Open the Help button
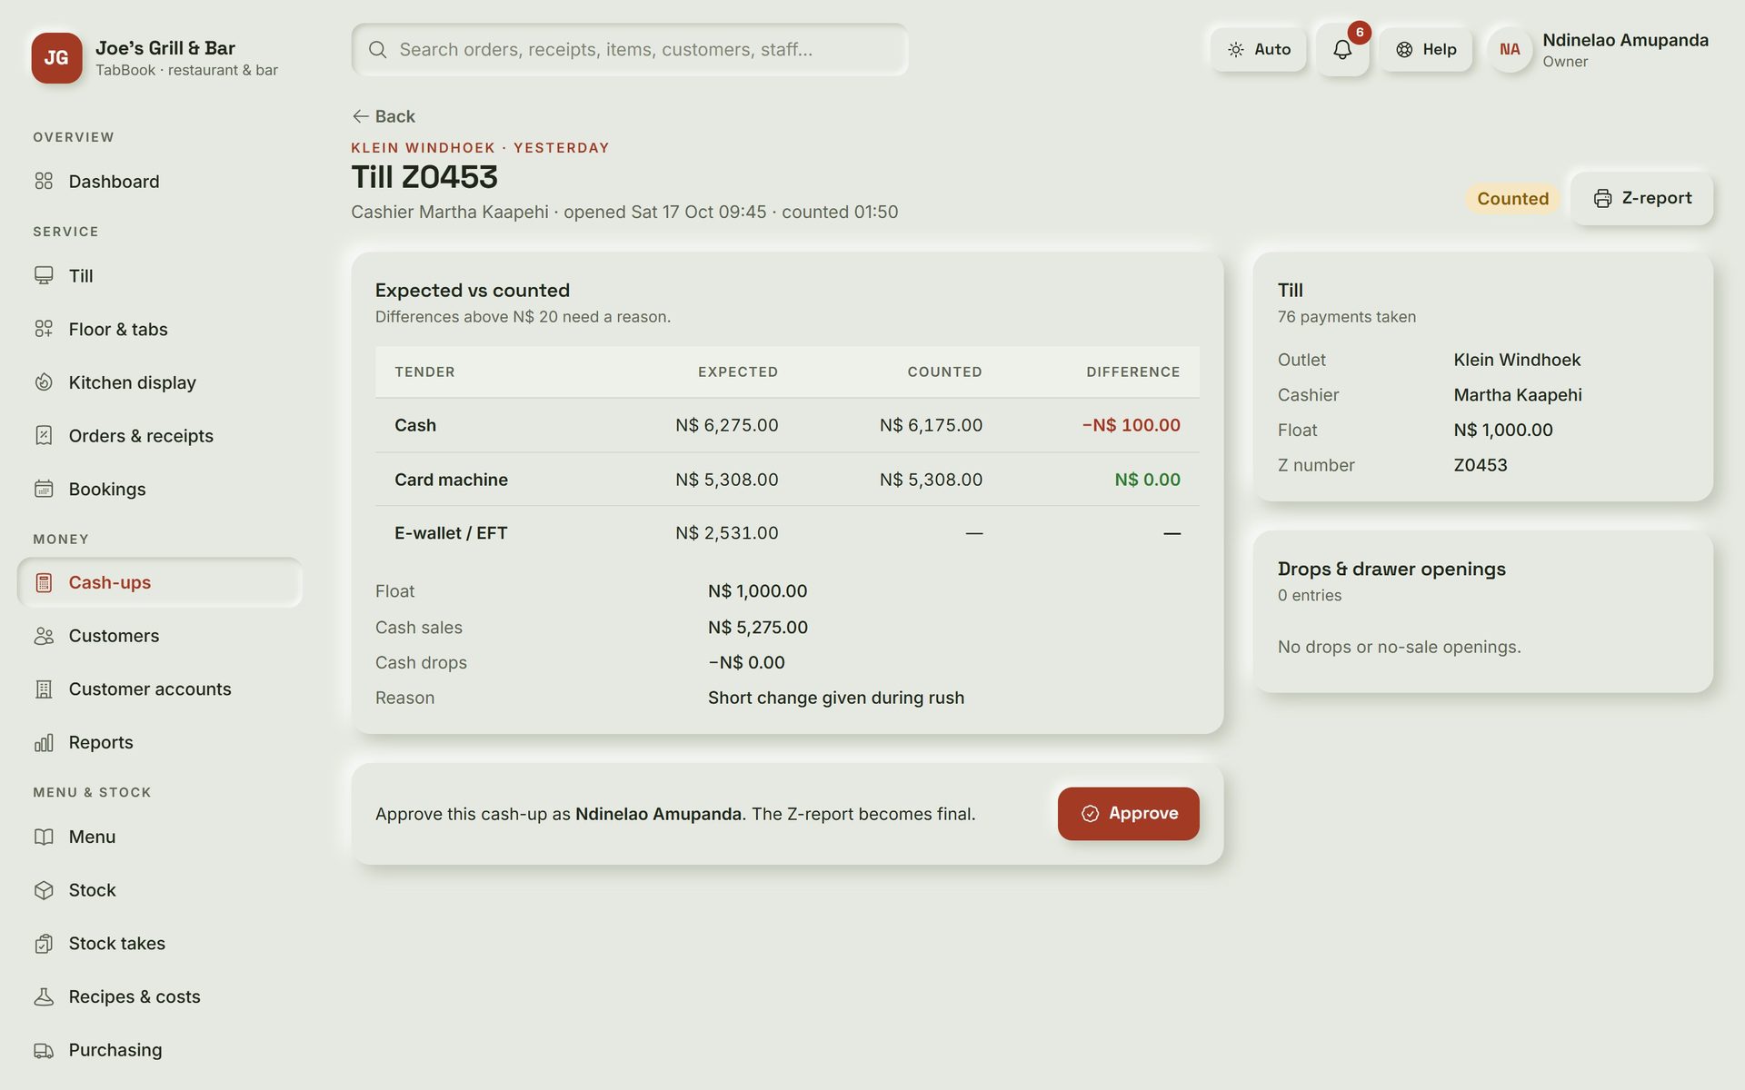 point(1425,49)
